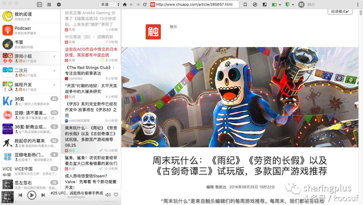Click the bookmark icon beside the address bar
Image resolution: width=363 pixels, height=205 pixels.
pos(244,4)
